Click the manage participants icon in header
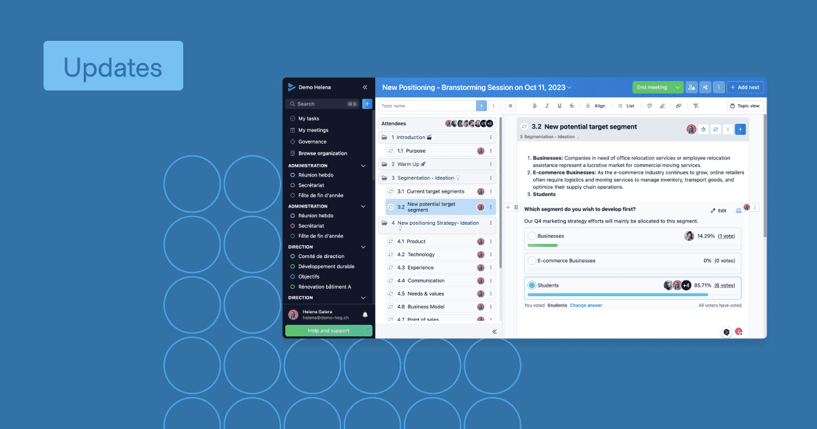The image size is (817, 429). point(692,87)
